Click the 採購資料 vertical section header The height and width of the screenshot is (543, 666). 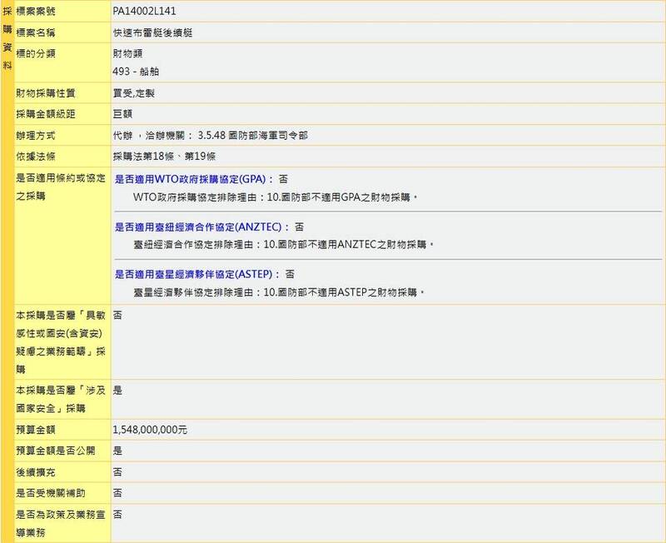coord(7,38)
